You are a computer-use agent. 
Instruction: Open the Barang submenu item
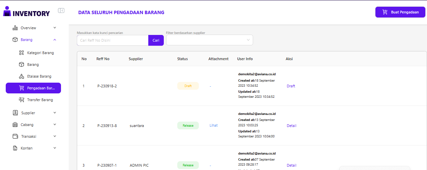click(x=33, y=65)
